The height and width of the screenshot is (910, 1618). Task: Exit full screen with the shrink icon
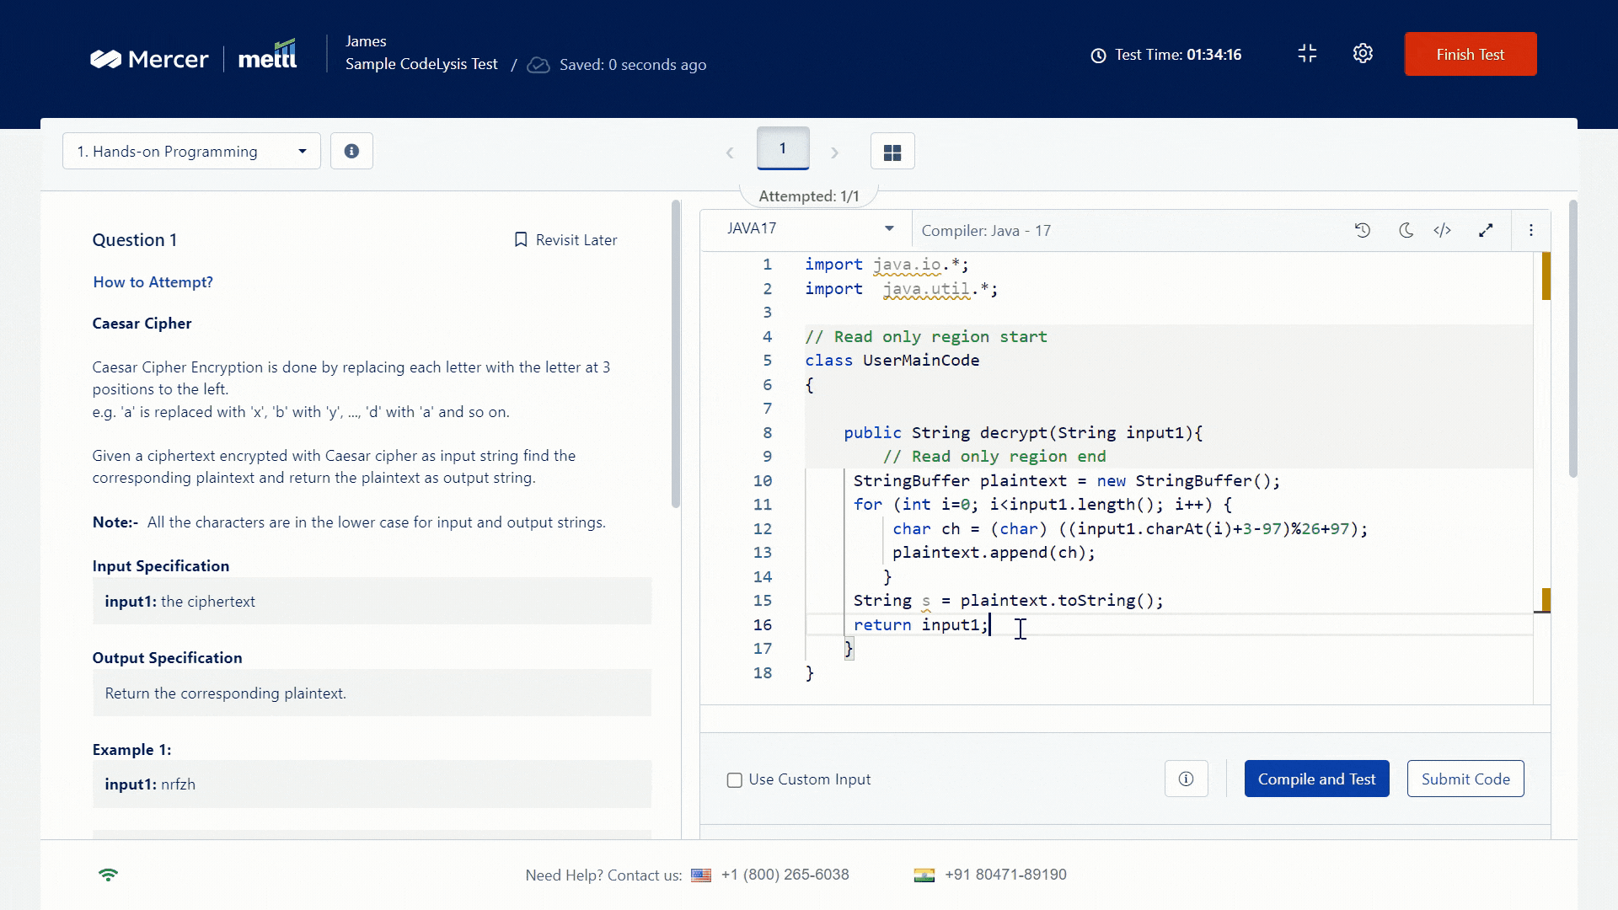click(x=1307, y=54)
